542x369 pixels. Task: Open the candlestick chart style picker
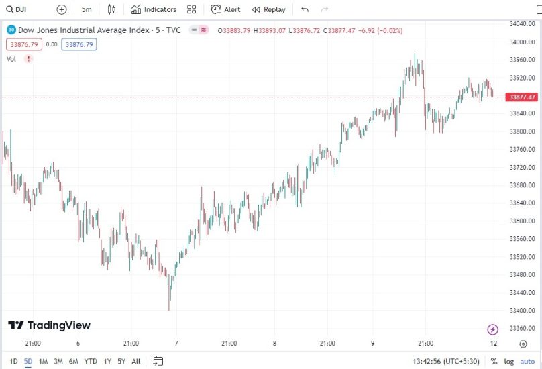coord(112,9)
